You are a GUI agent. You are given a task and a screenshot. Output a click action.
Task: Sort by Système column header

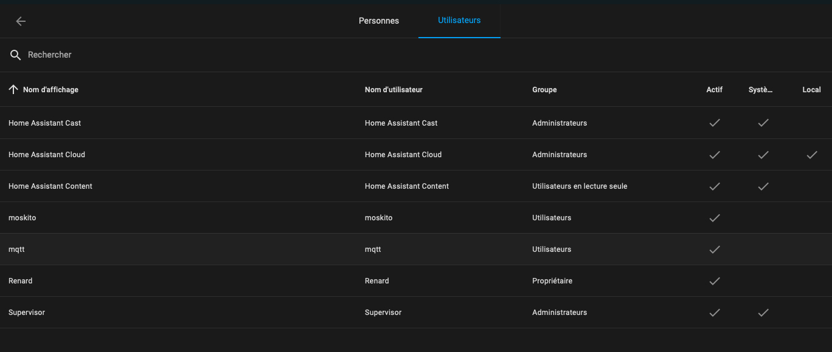[x=761, y=90]
